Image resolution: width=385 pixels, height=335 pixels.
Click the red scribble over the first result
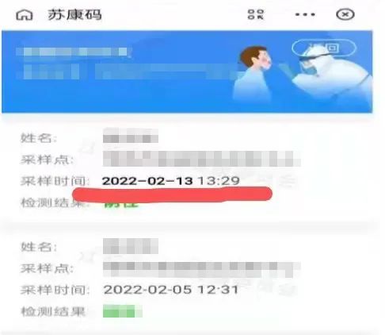pyautogui.click(x=172, y=194)
